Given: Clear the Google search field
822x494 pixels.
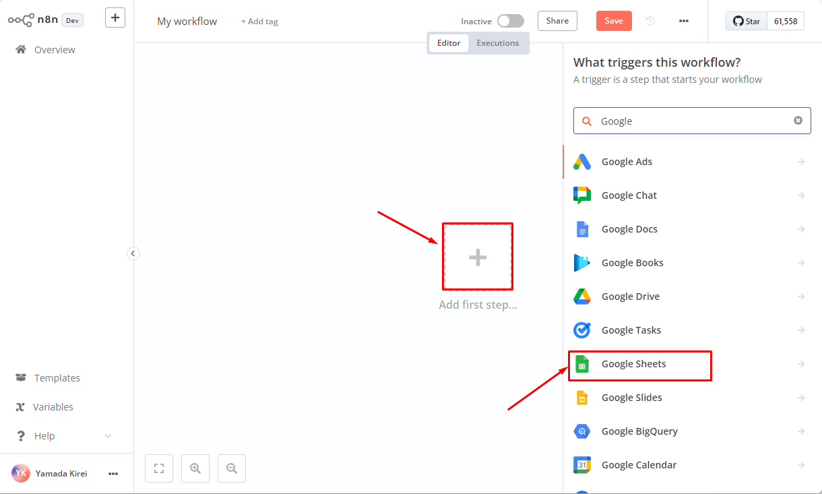Looking at the screenshot, I should point(798,121).
